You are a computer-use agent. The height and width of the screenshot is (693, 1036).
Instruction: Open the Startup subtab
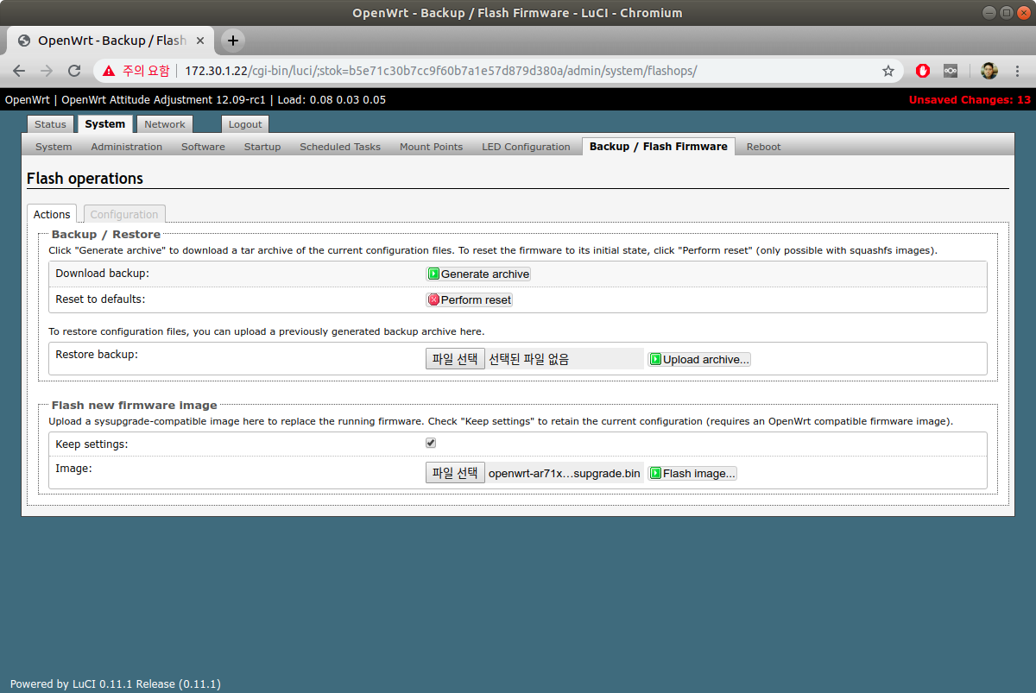point(262,147)
